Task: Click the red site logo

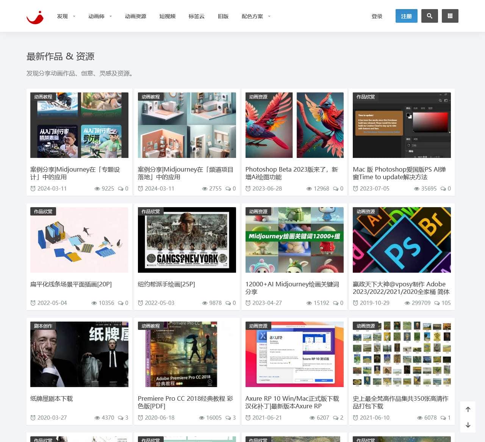Action: point(35,17)
